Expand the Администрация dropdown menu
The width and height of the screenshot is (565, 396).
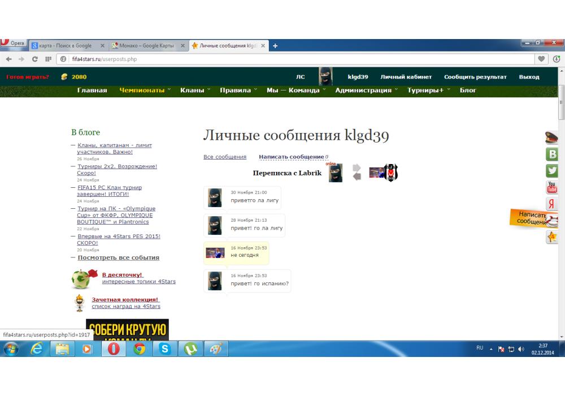[366, 91]
